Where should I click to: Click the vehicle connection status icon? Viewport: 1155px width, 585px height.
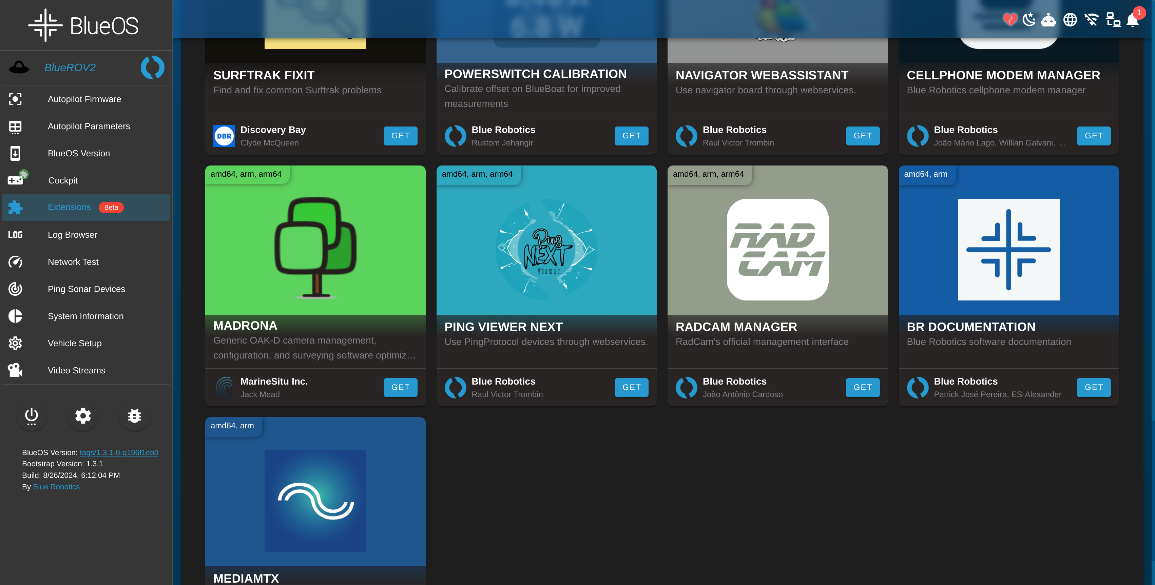(x=1048, y=20)
